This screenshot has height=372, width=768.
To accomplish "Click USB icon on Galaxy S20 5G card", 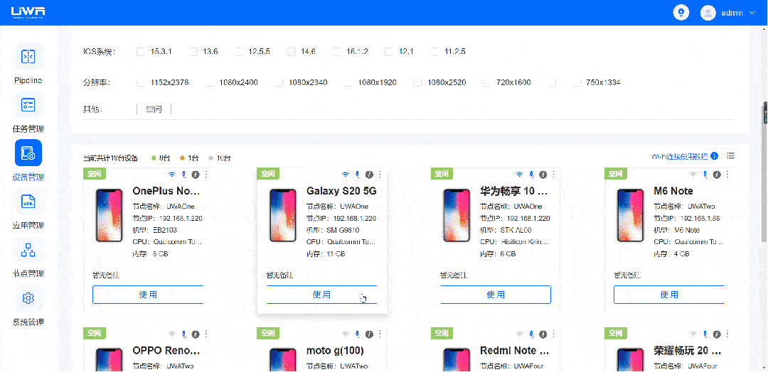I will tap(357, 174).
